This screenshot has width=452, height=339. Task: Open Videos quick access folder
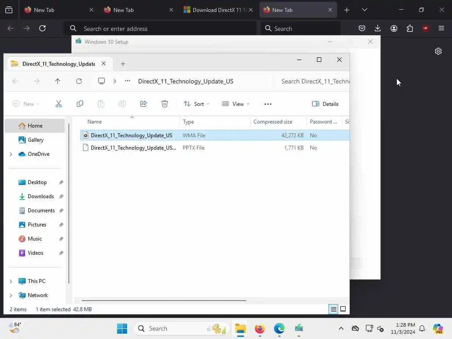(35, 253)
